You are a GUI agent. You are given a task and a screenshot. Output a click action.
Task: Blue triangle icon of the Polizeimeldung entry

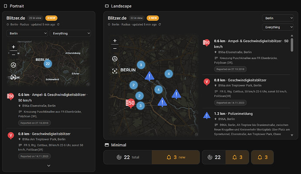pos(207,116)
